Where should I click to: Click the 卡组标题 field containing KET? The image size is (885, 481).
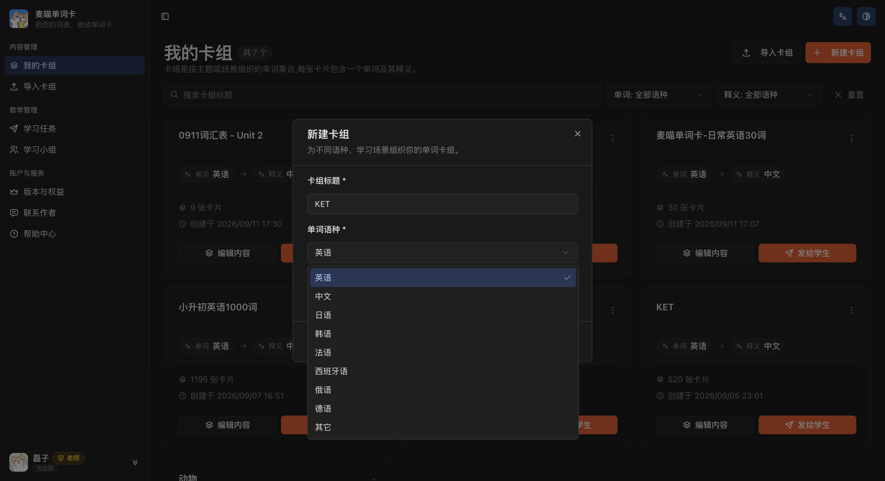pyautogui.click(x=442, y=204)
